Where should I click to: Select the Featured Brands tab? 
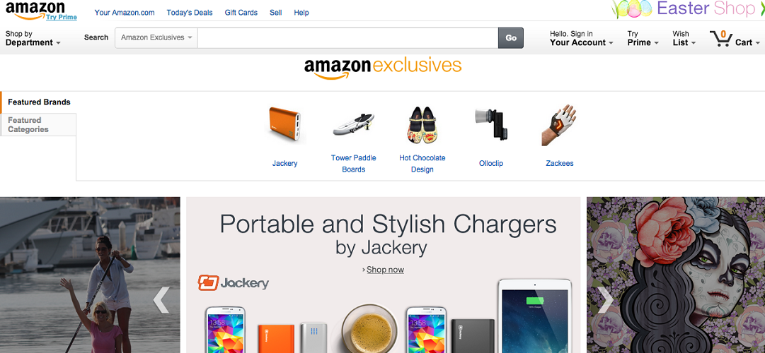click(x=38, y=102)
